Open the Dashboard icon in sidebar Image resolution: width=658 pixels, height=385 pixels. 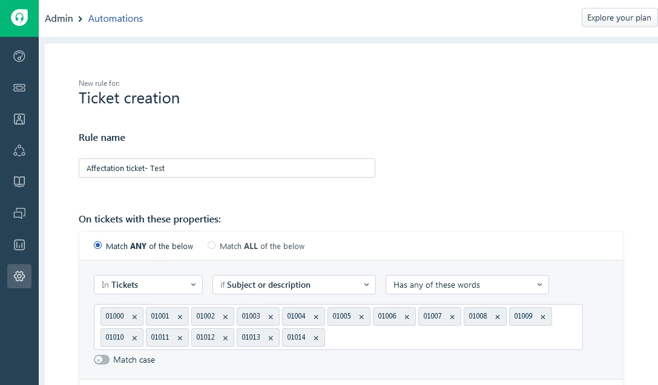tap(19, 56)
